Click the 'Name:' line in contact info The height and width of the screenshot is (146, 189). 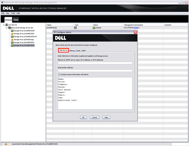(61, 79)
